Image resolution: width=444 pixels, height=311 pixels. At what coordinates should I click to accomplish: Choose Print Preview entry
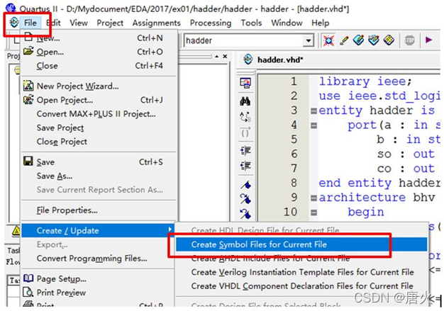coord(98,293)
